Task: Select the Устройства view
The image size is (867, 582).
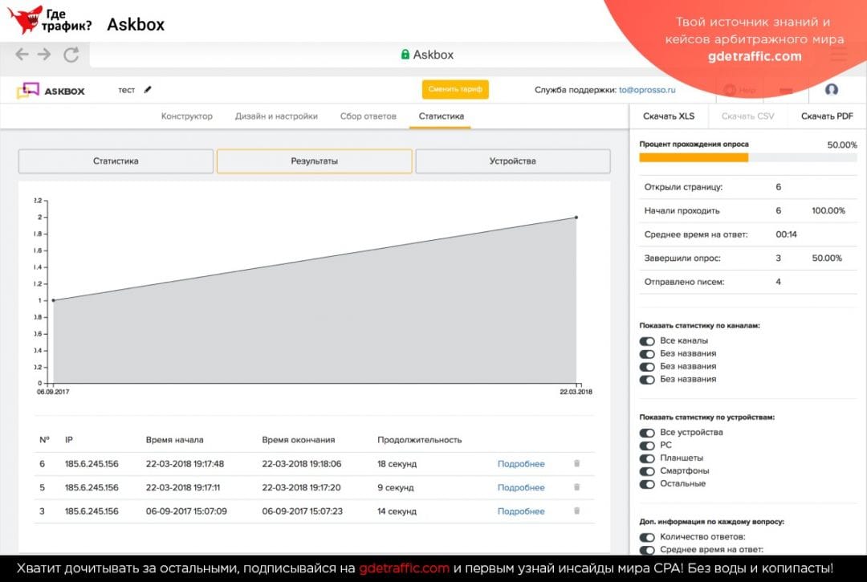Action: [512, 161]
